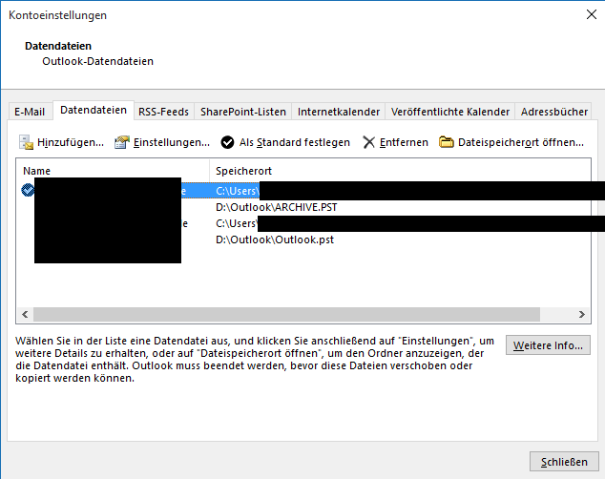Go to the Adressbücher tab
This screenshot has width=605, height=479.
[554, 112]
